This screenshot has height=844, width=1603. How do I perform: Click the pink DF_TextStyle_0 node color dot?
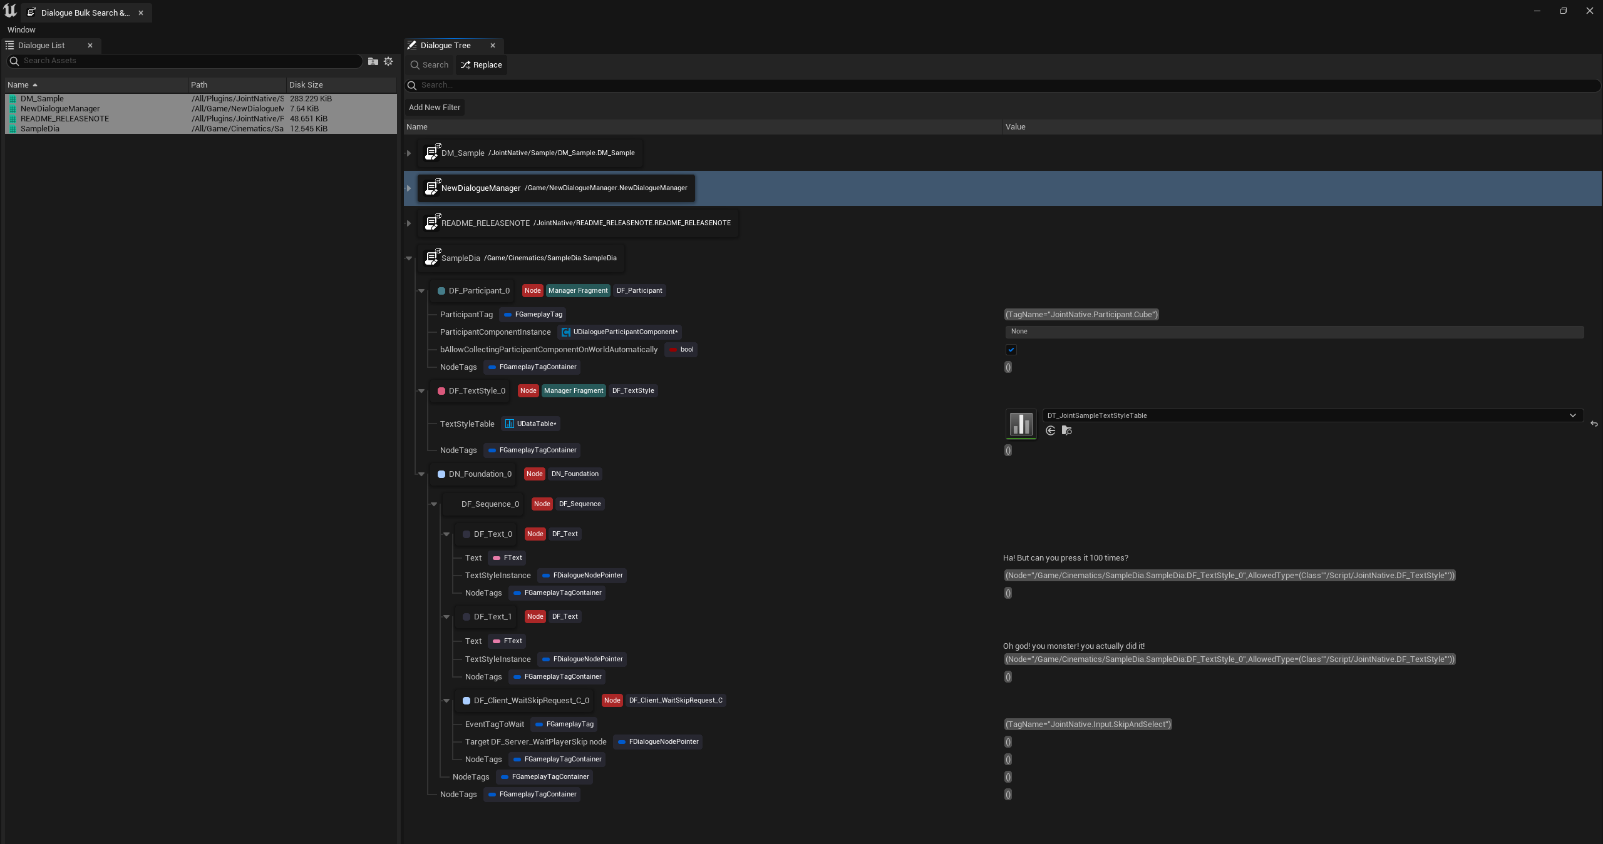coord(441,391)
